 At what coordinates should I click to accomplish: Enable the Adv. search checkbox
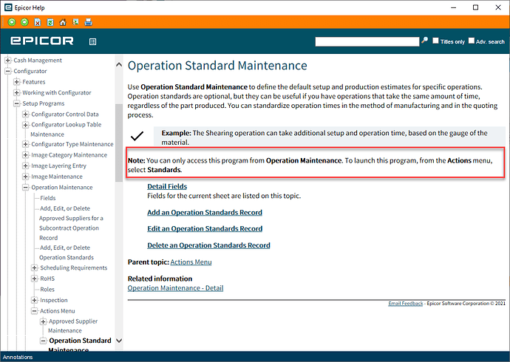(x=472, y=41)
